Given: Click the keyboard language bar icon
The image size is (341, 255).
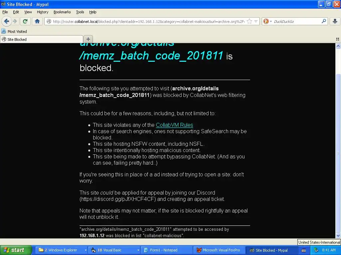Looking at the screenshot, I should tap(304, 250).
